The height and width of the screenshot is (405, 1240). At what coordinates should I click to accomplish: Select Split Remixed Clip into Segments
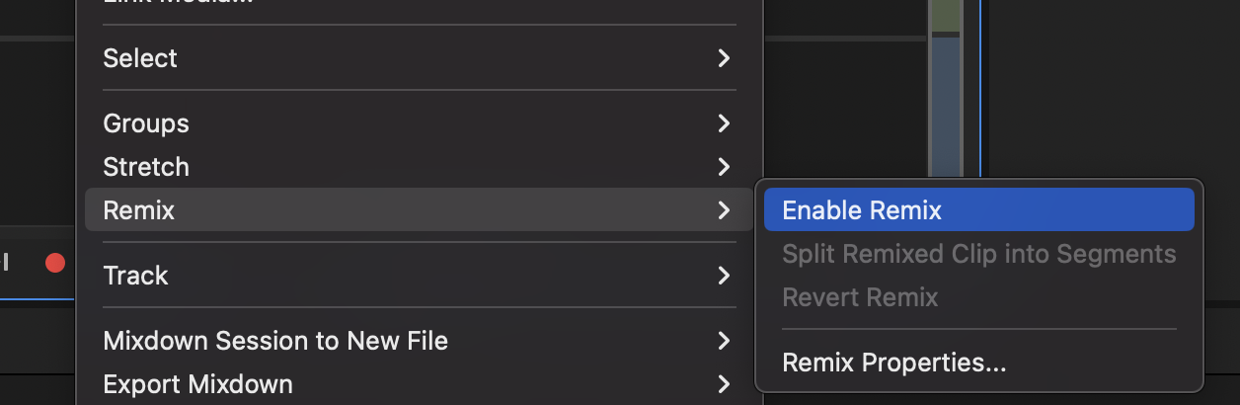[978, 254]
